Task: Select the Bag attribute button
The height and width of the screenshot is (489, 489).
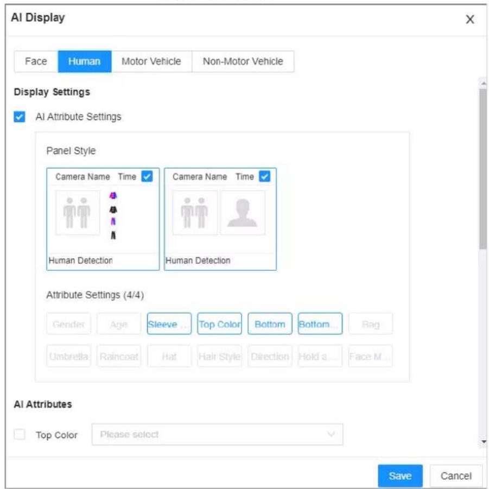Action: (371, 323)
